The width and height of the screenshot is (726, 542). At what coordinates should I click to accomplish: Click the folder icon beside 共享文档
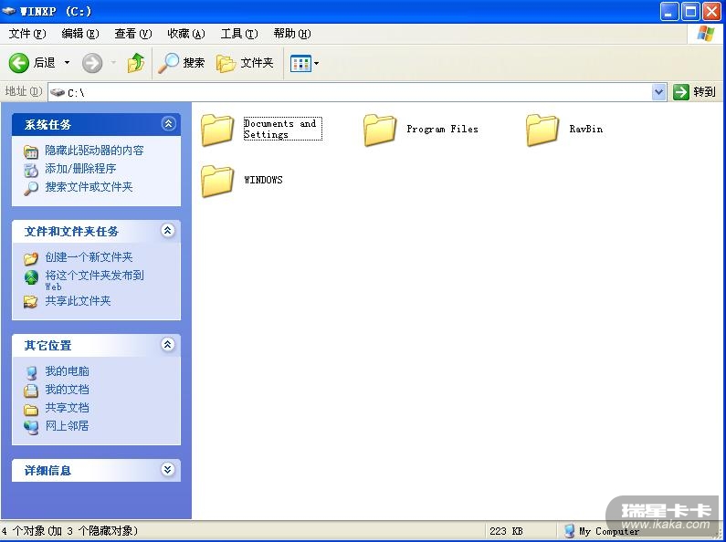[31, 410]
